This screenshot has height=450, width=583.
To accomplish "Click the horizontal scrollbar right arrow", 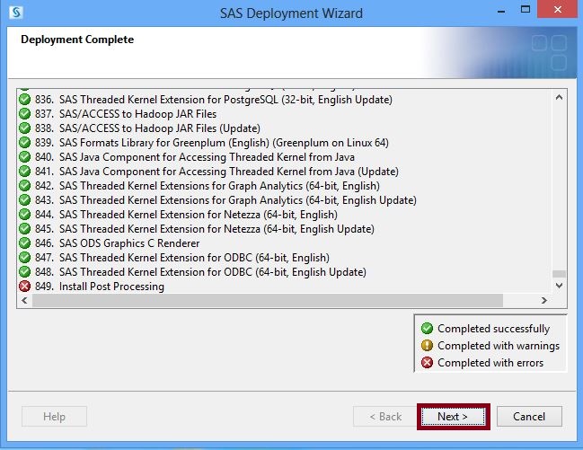I will (x=544, y=300).
